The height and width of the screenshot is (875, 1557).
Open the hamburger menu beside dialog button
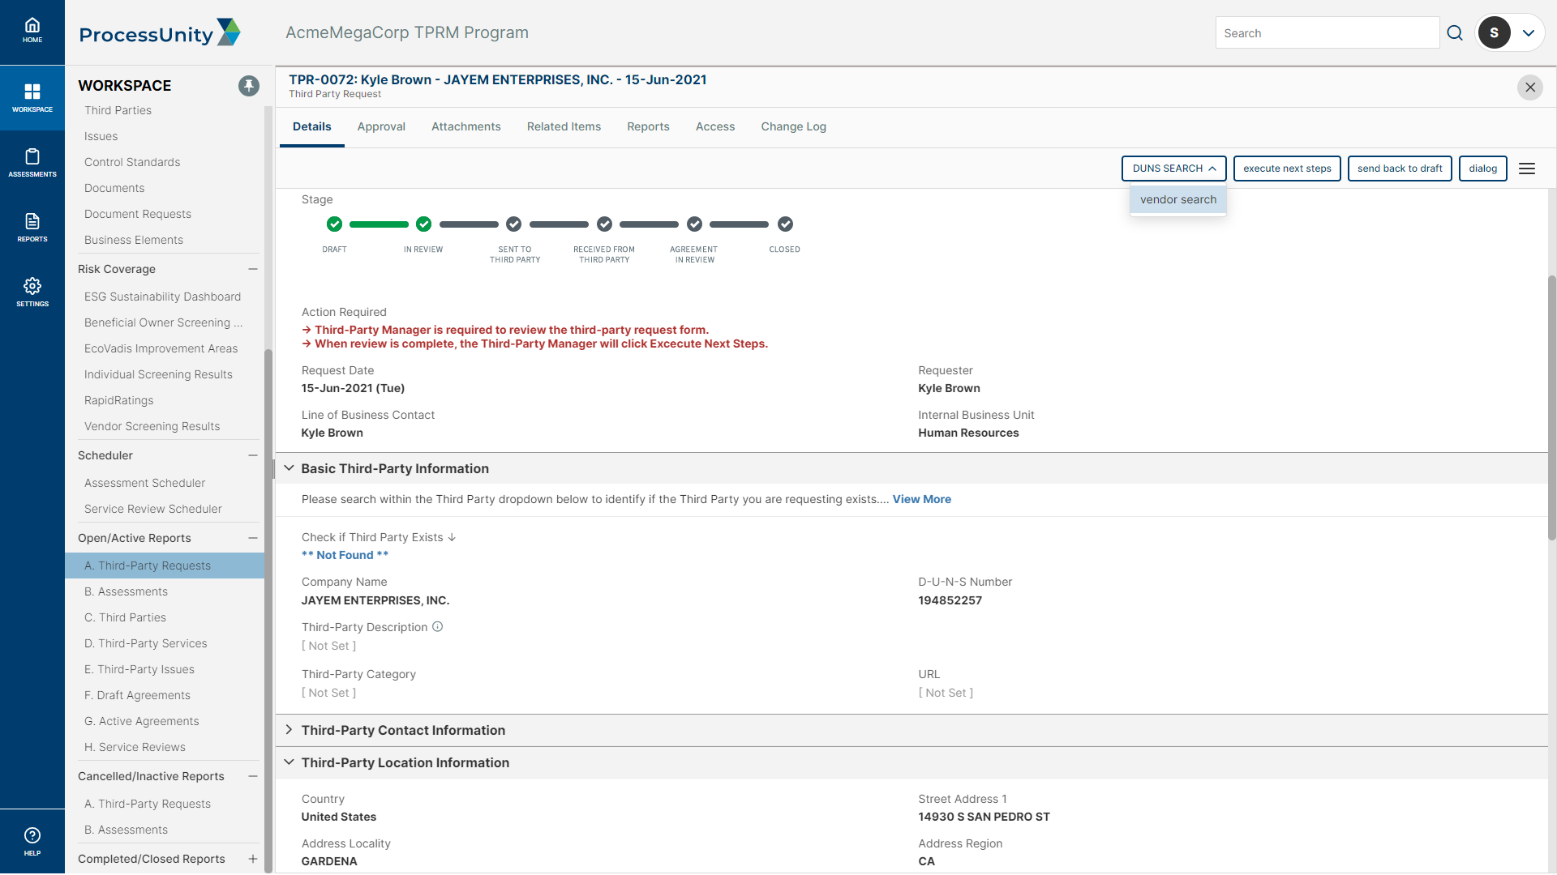[x=1527, y=169]
